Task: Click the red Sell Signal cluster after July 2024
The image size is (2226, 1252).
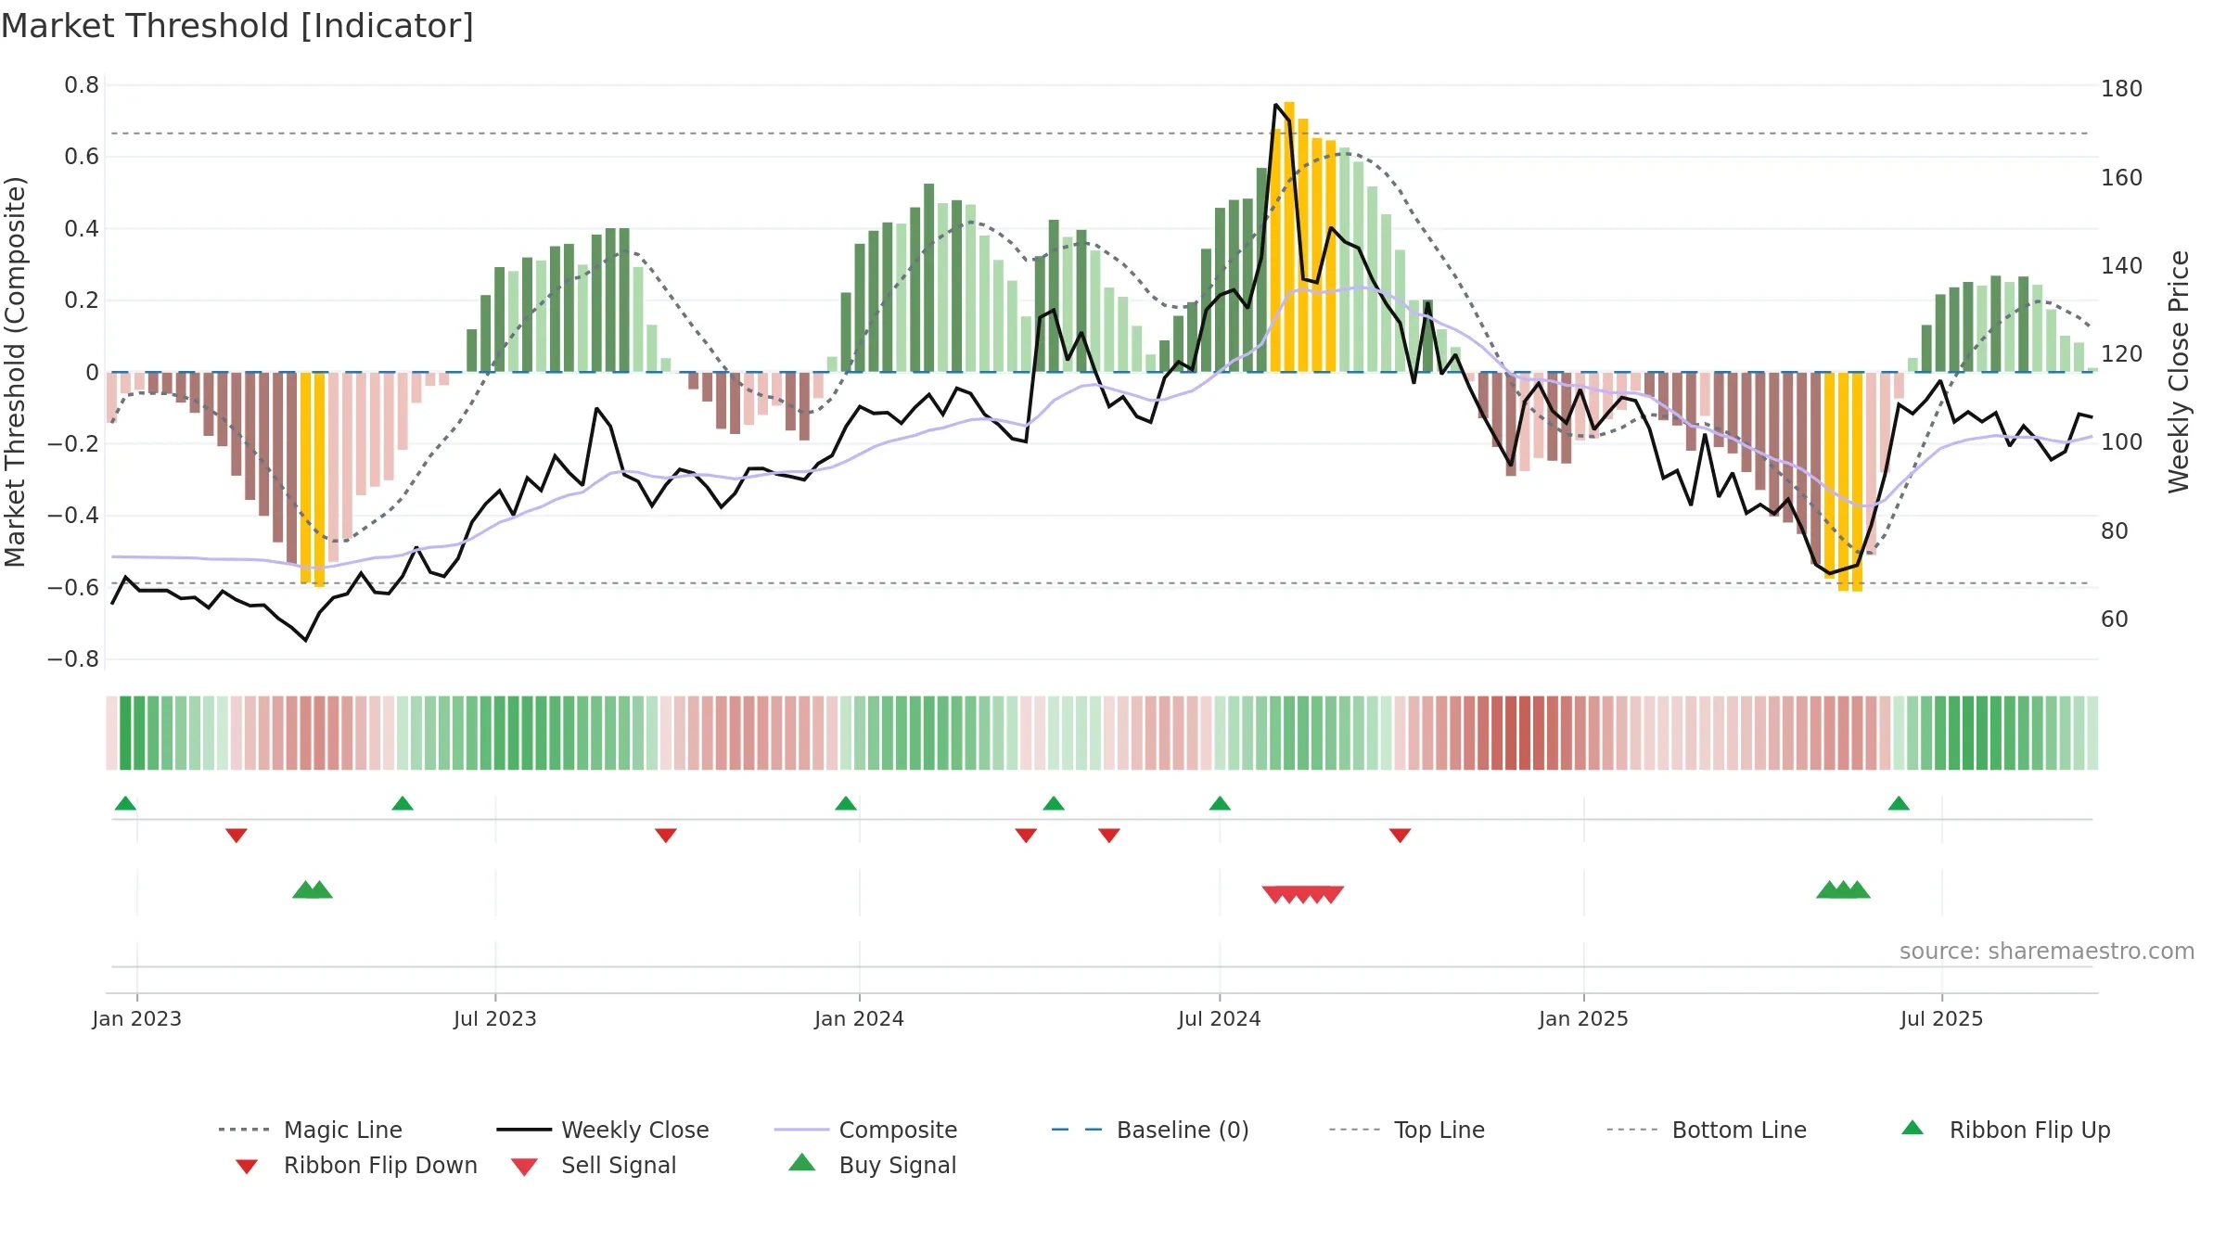Action: (1303, 894)
